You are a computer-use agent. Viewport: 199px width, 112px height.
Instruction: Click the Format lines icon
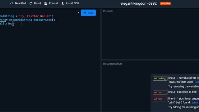pyautogui.click(x=46, y=3)
